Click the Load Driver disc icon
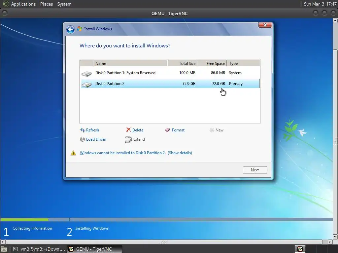338x253 pixels. pos(82,139)
